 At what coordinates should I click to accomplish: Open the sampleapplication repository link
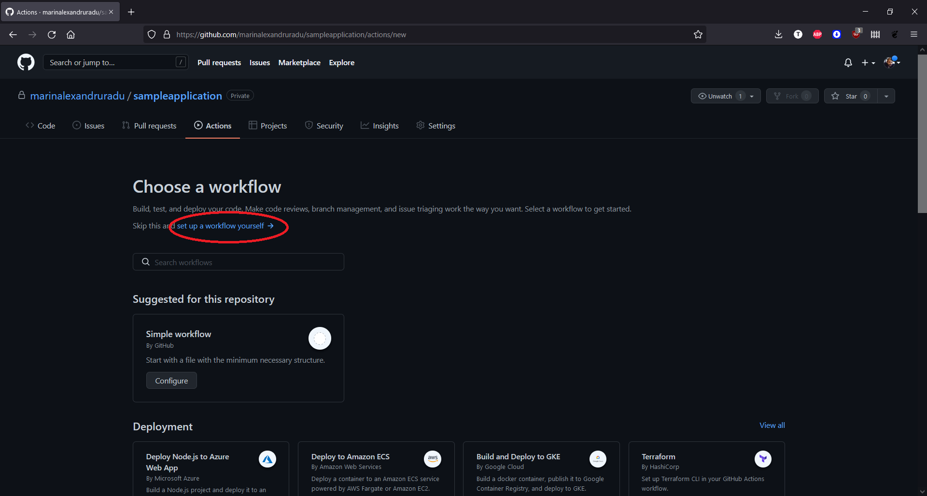(178, 96)
